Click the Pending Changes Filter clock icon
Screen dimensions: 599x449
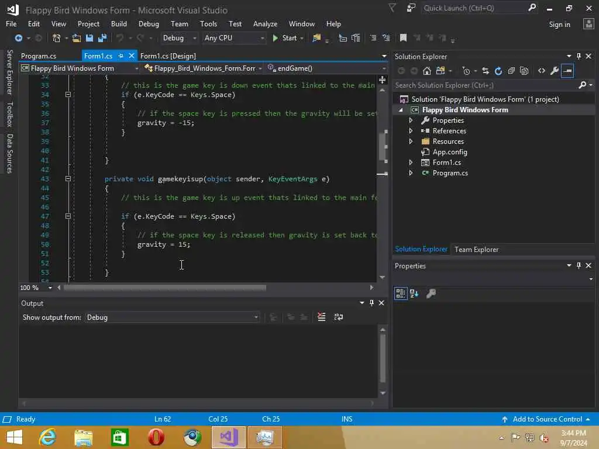click(x=466, y=71)
